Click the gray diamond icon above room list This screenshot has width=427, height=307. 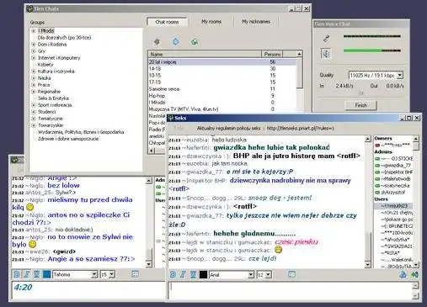(157, 42)
